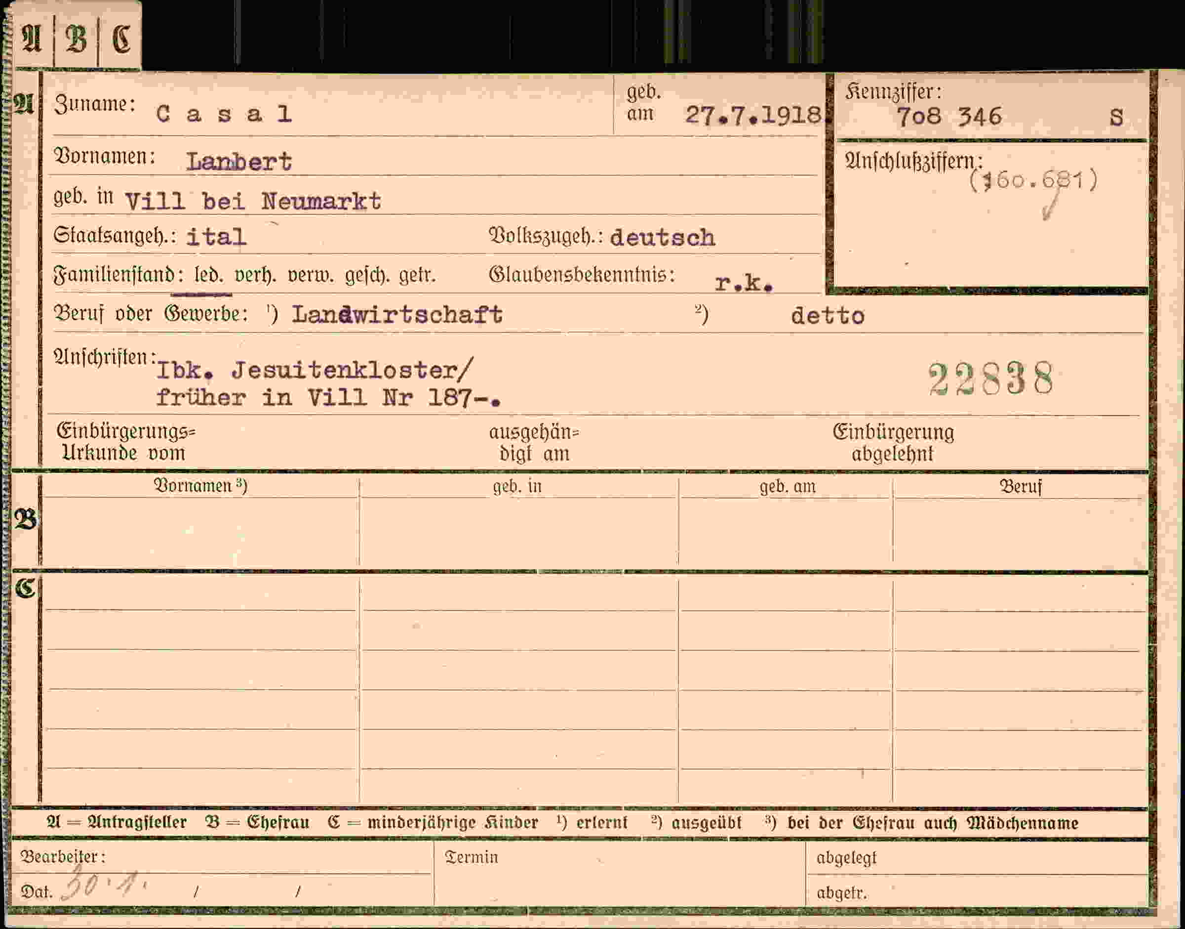Click the 'abgelegt' label
The height and width of the screenshot is (929, 1185).
tap(846, 858)
